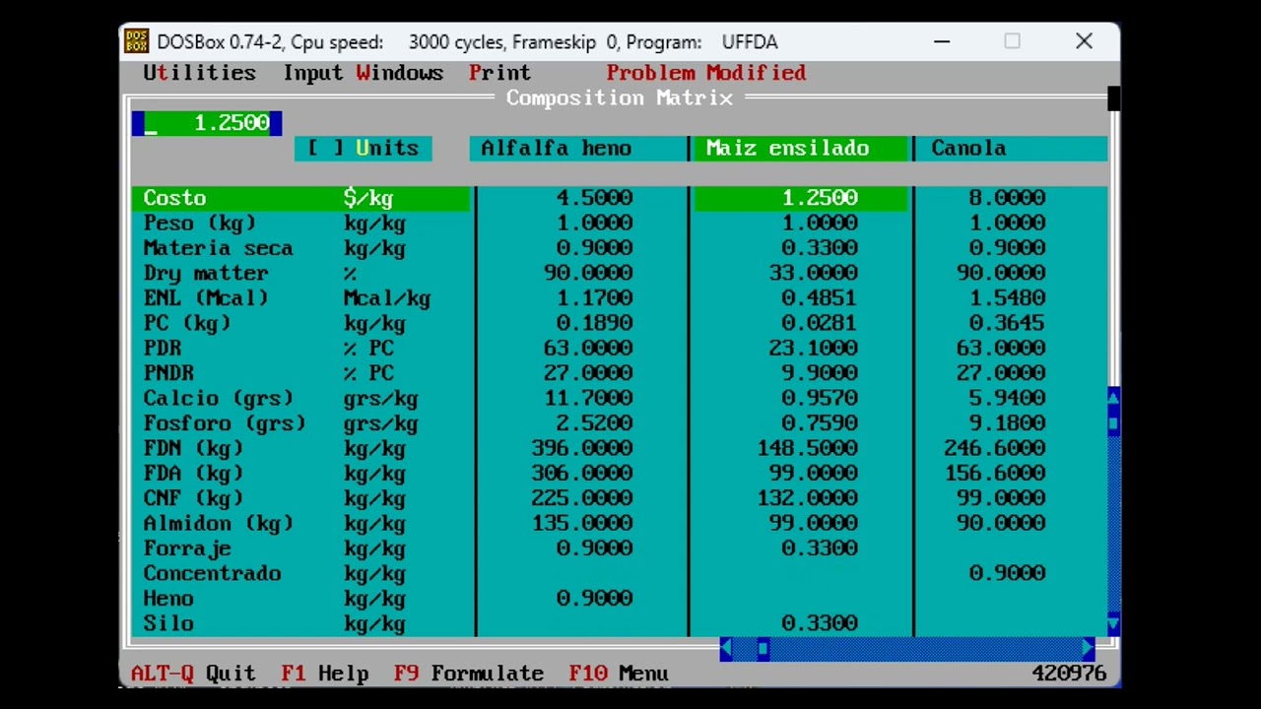Image resolution: width=1261 pixels, height=709 pixels.
Task: Click ALT-Q Quit in the status bar
Action: (x=193, y=674)
